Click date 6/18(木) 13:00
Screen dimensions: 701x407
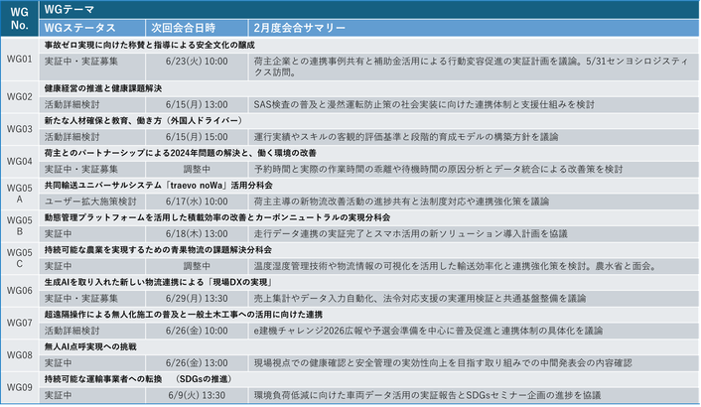click(x=197, y=233)
